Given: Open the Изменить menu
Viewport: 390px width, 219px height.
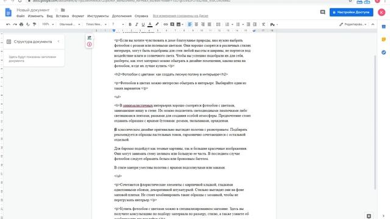Looking at the screenshot, I should pos(35,16).
